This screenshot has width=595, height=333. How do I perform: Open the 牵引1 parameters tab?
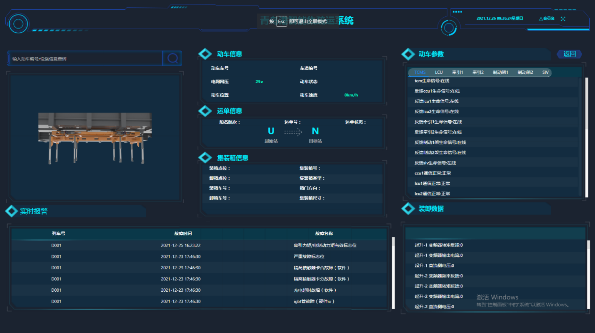point(457,73)
